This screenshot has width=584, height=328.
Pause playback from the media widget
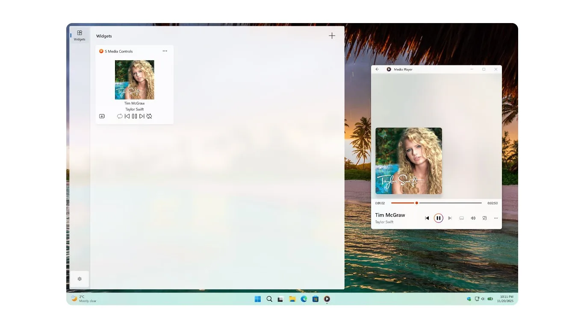134,116
